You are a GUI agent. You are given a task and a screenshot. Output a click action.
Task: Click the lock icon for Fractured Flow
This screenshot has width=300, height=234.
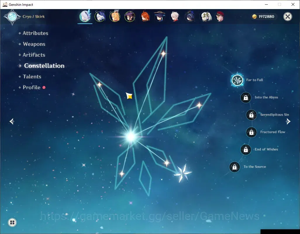(251, 132)
